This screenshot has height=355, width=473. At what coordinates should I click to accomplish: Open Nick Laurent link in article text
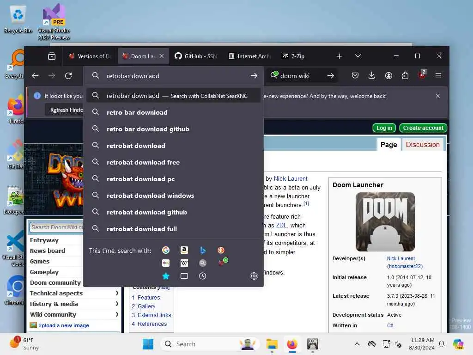[x=291, y=179]
